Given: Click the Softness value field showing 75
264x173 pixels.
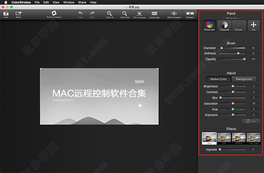Looking at the screenshot, I should 253,53.
